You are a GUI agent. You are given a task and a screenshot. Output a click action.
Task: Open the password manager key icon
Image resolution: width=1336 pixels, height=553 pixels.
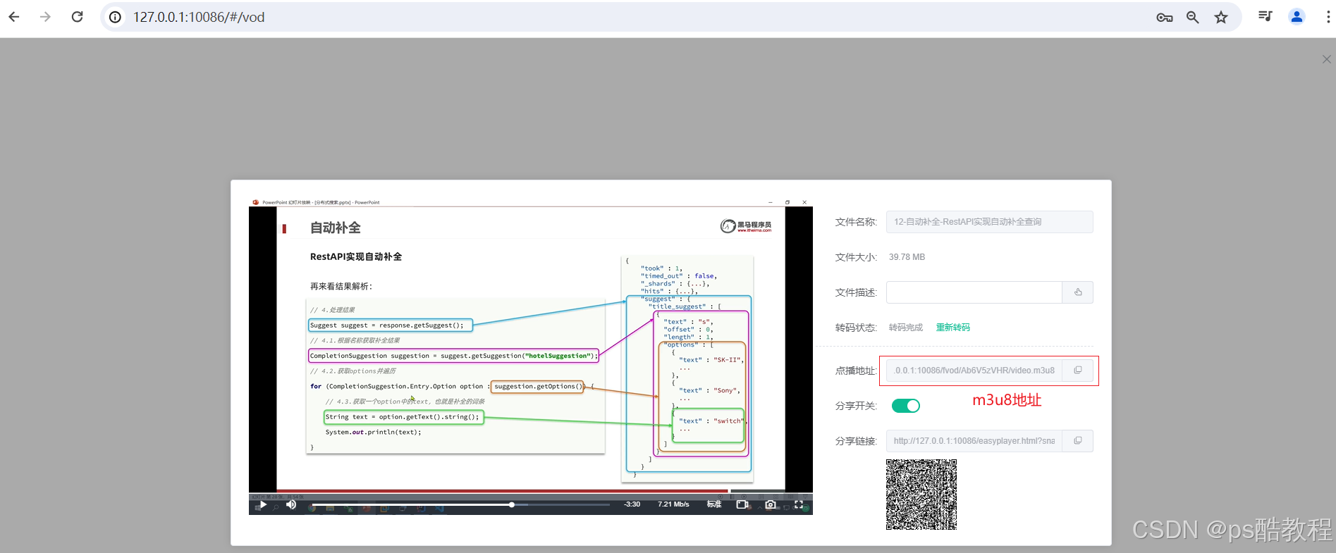1164,17
